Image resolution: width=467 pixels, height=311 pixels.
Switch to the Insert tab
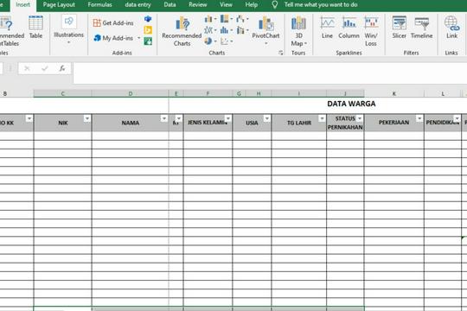(23, 5)
